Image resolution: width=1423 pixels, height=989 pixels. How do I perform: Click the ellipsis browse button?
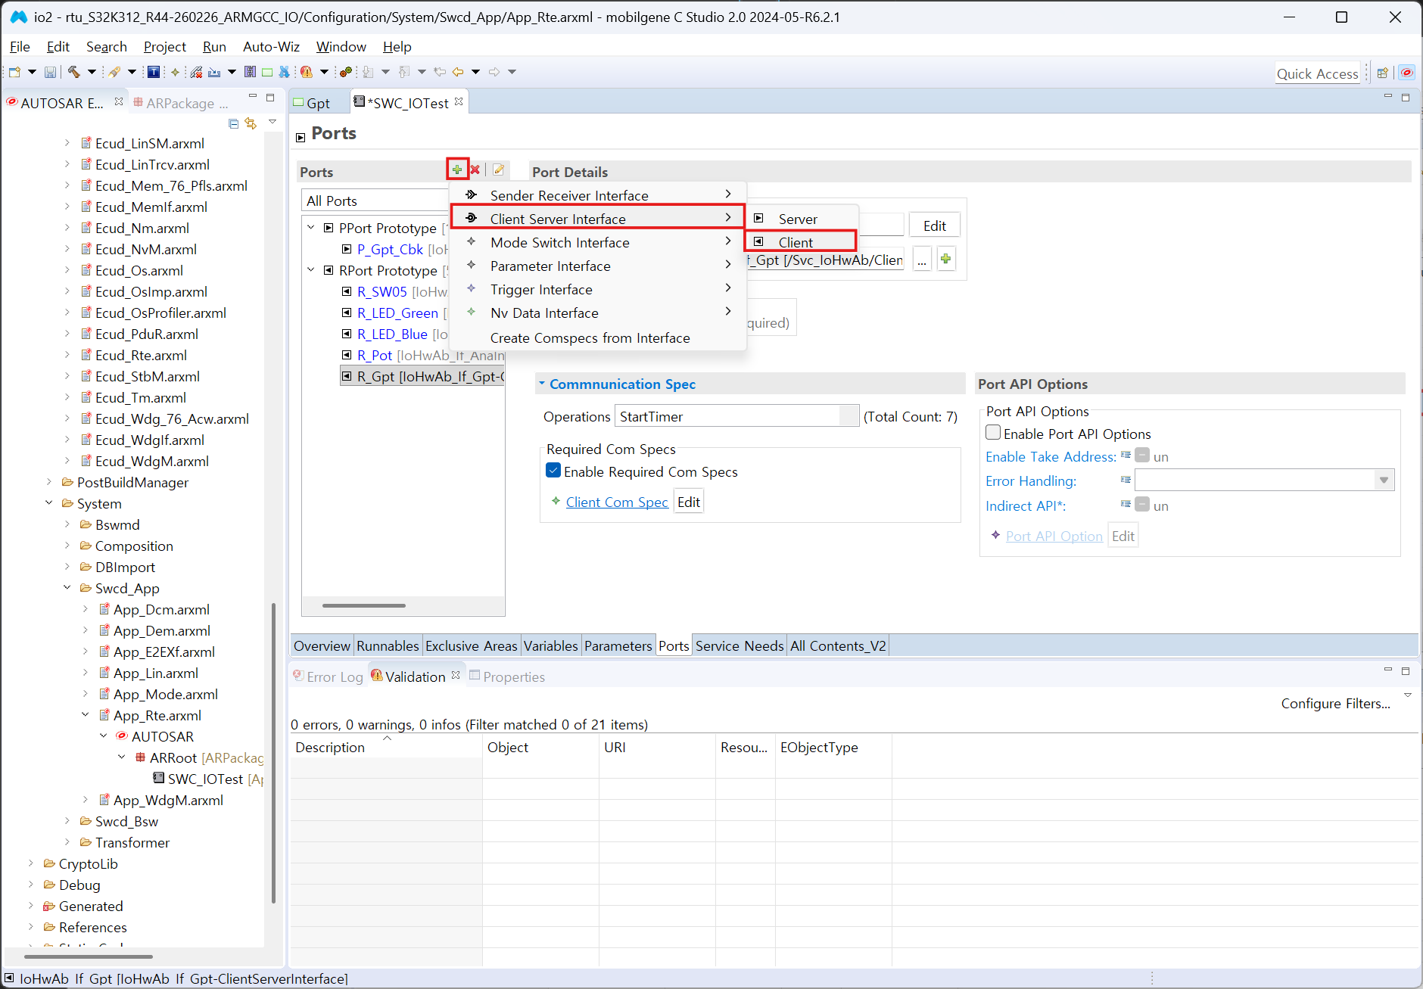pos(922,260)
